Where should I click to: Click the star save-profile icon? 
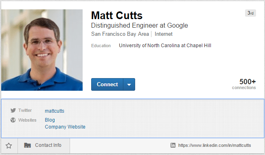[9, 146]
